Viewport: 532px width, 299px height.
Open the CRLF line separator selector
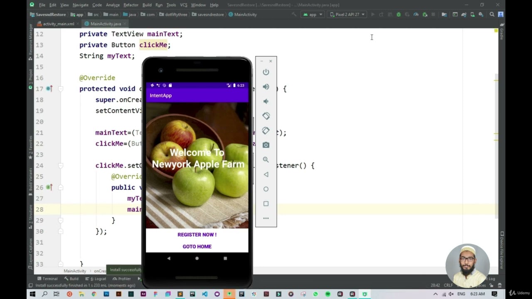448,285
